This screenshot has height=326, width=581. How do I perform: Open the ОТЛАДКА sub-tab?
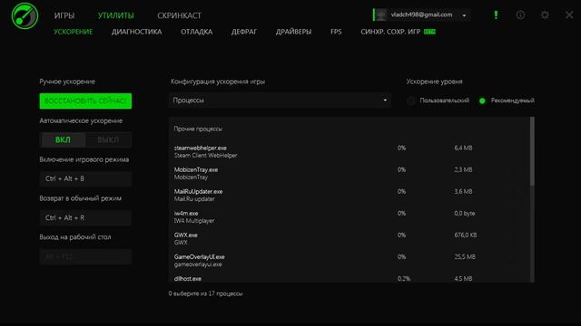[196, 32]
